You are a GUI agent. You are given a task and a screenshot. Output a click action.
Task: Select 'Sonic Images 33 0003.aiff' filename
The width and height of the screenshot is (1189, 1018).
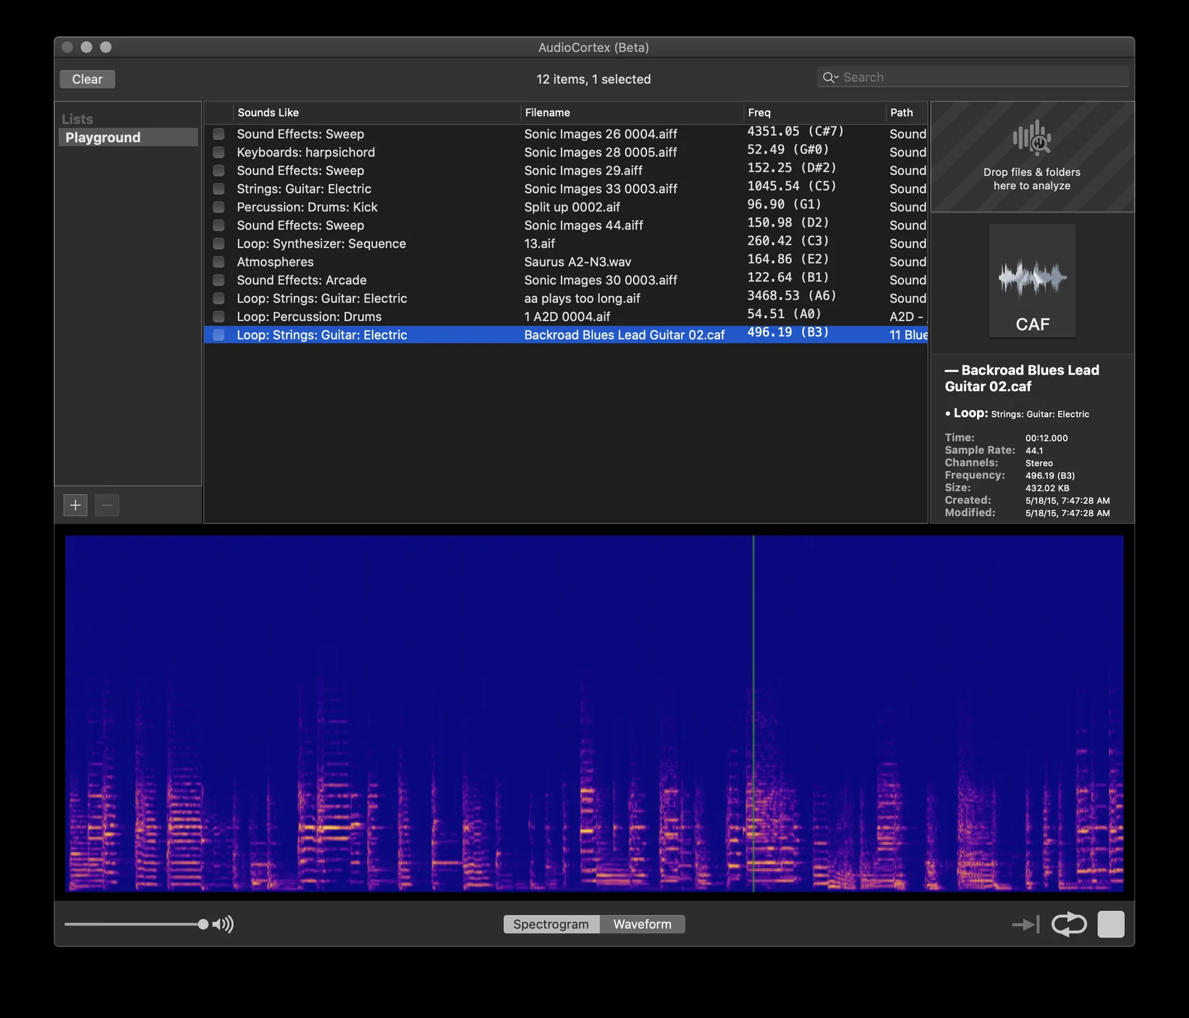click(x=601, y=189)
